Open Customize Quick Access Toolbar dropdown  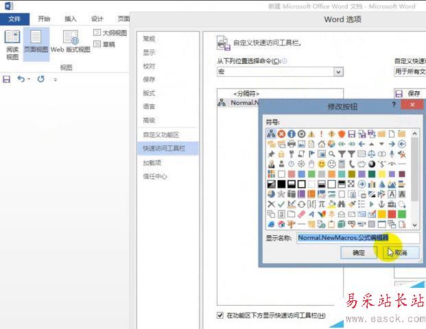pyautogui.click(x=56, y=80)
